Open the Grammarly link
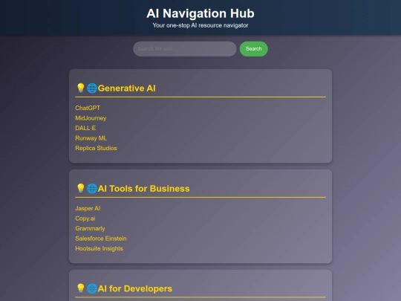The image size is (401, 301). (x=90, y=228)
